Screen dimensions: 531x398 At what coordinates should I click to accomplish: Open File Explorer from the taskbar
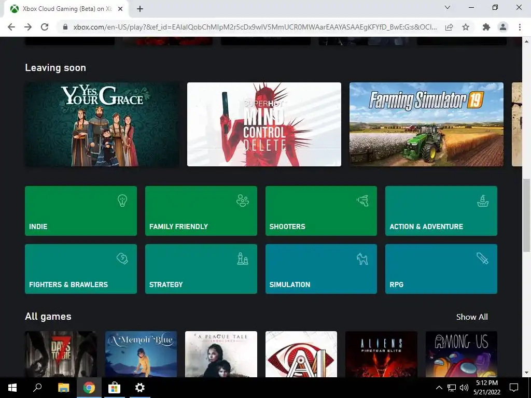point(63,388)
